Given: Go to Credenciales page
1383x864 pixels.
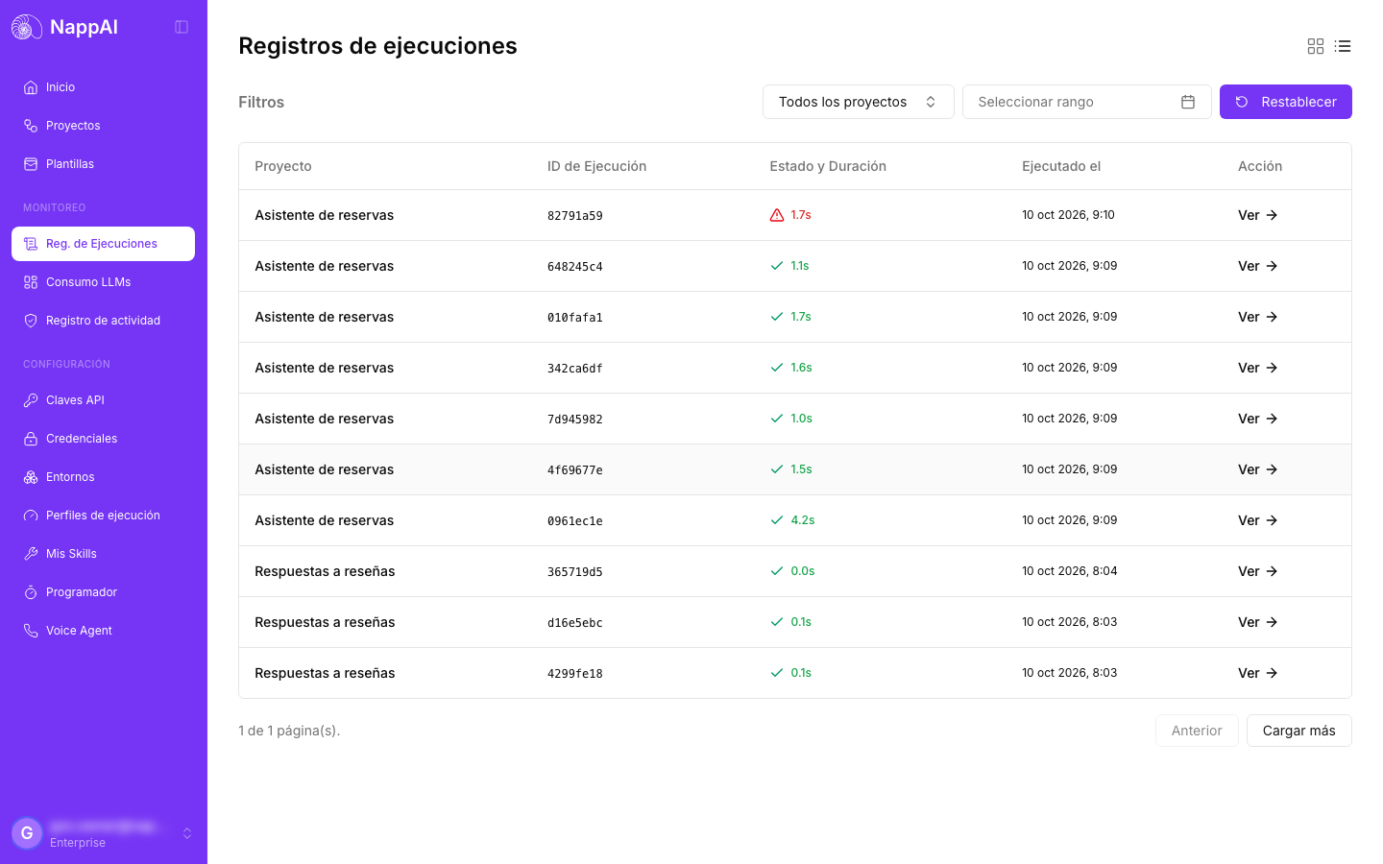Looking at the screenshot, I should [x=103, y=439].
